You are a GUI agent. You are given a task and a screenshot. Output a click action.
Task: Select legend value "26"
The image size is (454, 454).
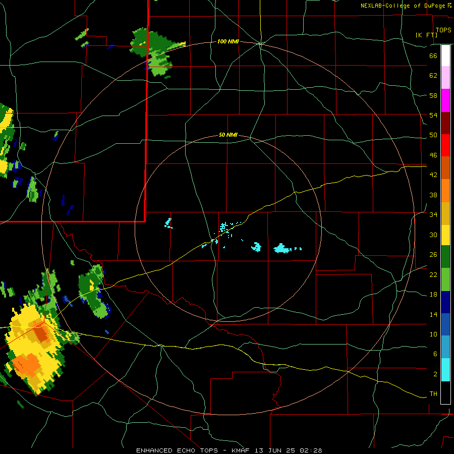433,255
